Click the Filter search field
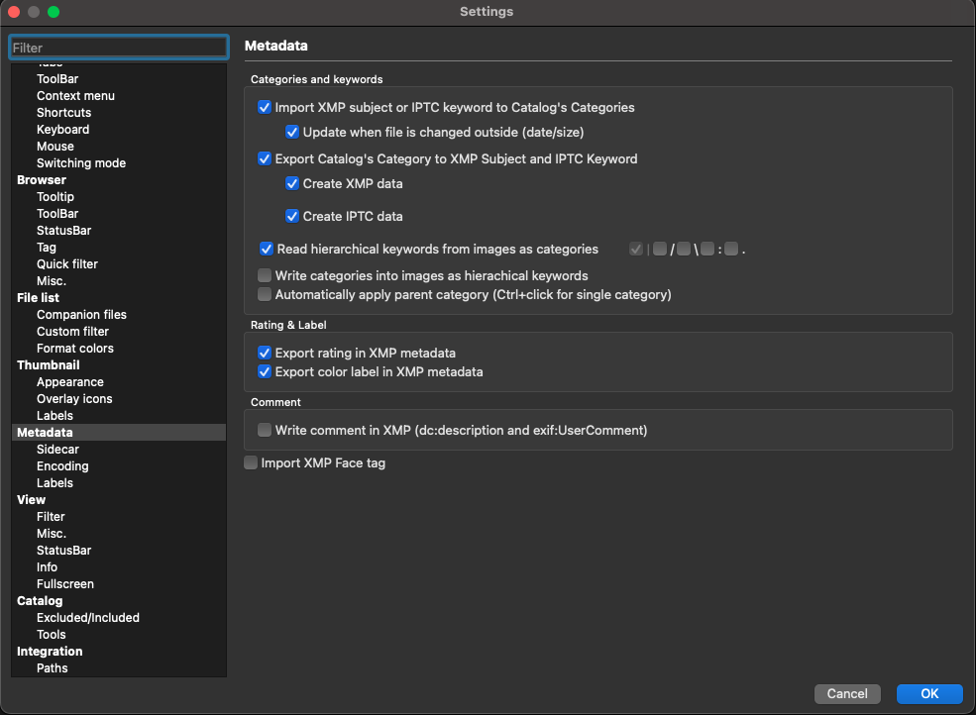This screenshot has width=976, height=715. (119, 48)
